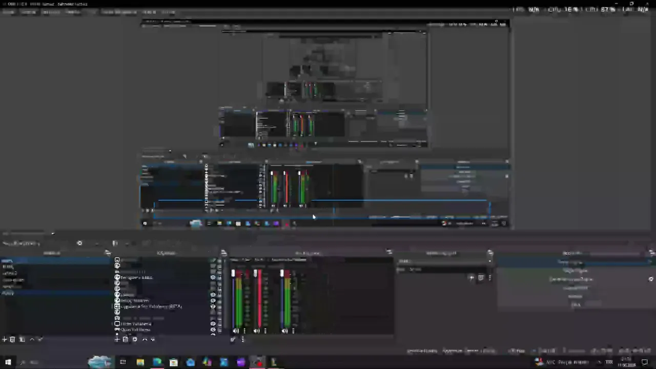
Task: Remove selected scene using Scenes trash icon
Action: point(13,339)
